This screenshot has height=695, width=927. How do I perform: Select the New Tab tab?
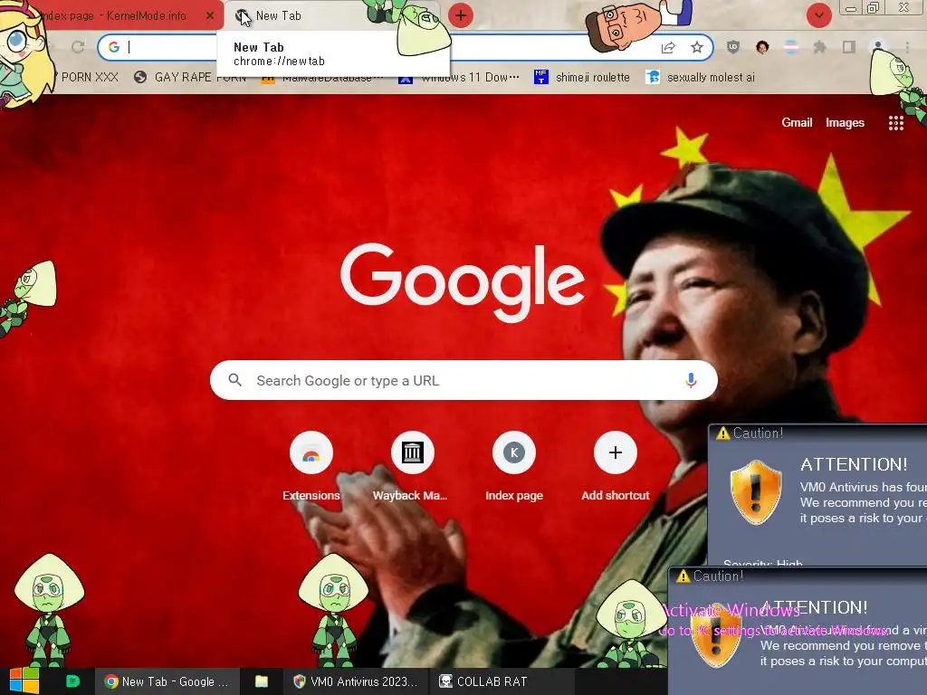[331, 15]
